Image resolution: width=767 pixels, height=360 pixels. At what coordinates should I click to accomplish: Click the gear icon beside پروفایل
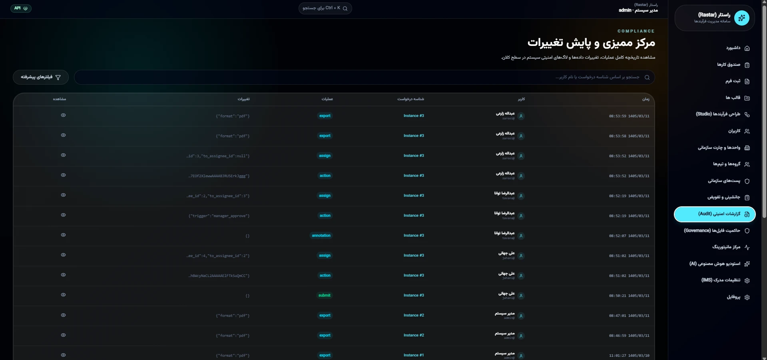(x=747, y=297)
